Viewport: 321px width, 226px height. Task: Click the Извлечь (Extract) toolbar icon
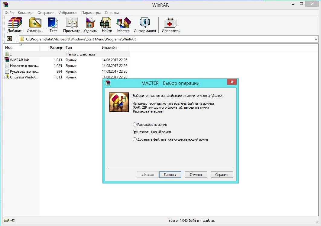(35, 25)
